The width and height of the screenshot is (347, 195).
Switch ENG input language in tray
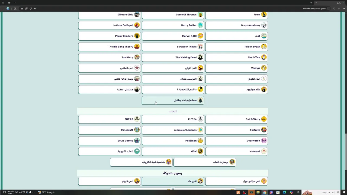pyautogui.click(x=17, y=192)
